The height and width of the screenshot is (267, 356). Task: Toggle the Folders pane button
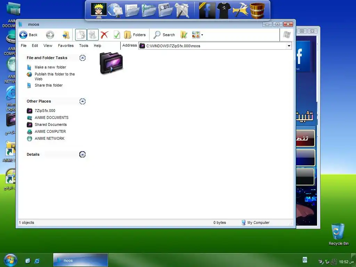coord(135,35)
